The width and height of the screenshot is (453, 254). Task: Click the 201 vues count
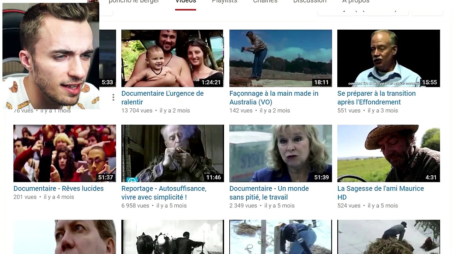[25, 197]
